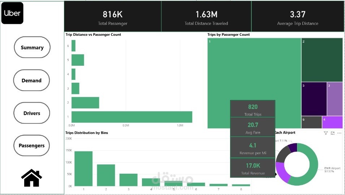Screen dimensions: 345x195
Task: Select bin 8 column in Trips Distribution
Action: pyautogui.click(x=241, y=185)
